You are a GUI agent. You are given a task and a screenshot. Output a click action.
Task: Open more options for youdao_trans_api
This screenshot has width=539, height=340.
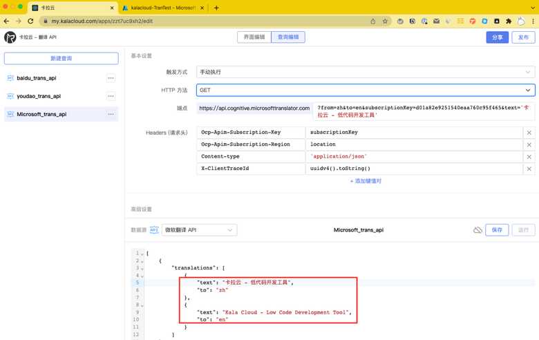click(111, 96)
